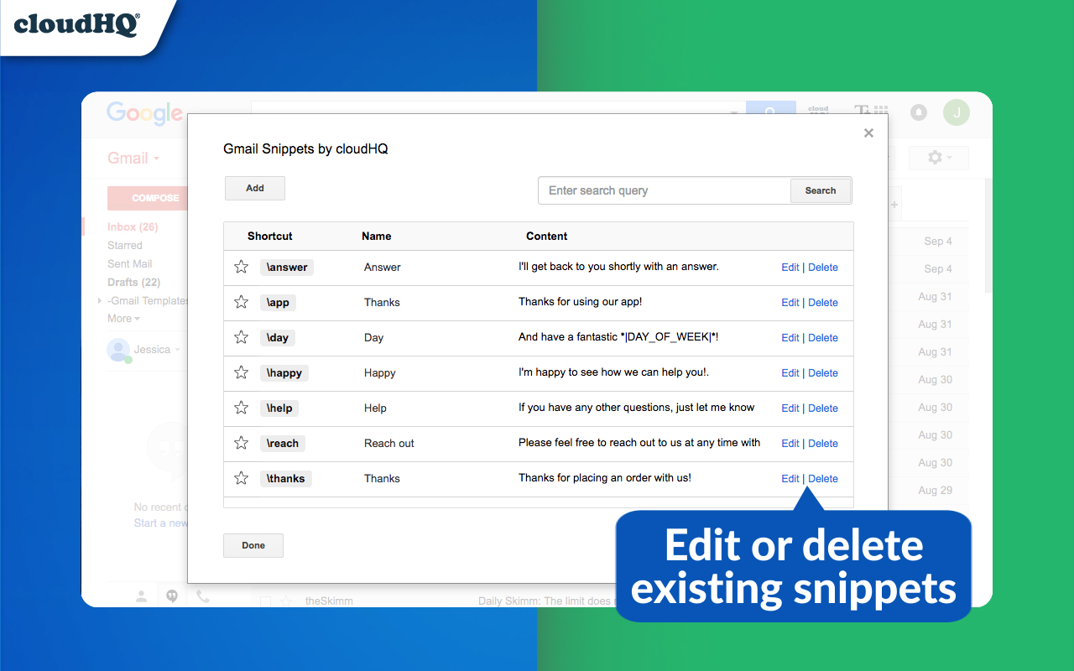Open the notifications bell
Image resolution: width=1074 pixels, height=671 pixels.
click(x=918, y=112)
